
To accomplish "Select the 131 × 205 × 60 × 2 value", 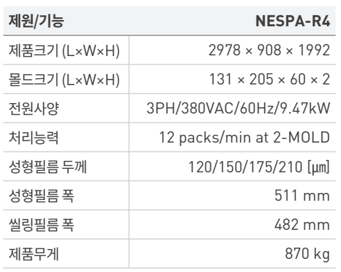I will click(270, 80).
